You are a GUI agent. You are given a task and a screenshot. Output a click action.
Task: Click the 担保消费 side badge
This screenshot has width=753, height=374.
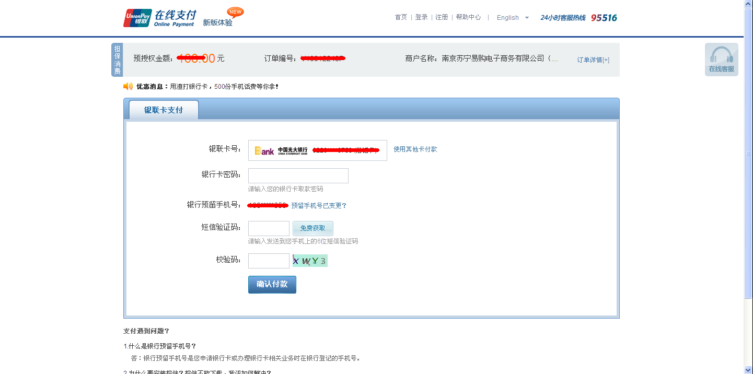coord(117,60)
